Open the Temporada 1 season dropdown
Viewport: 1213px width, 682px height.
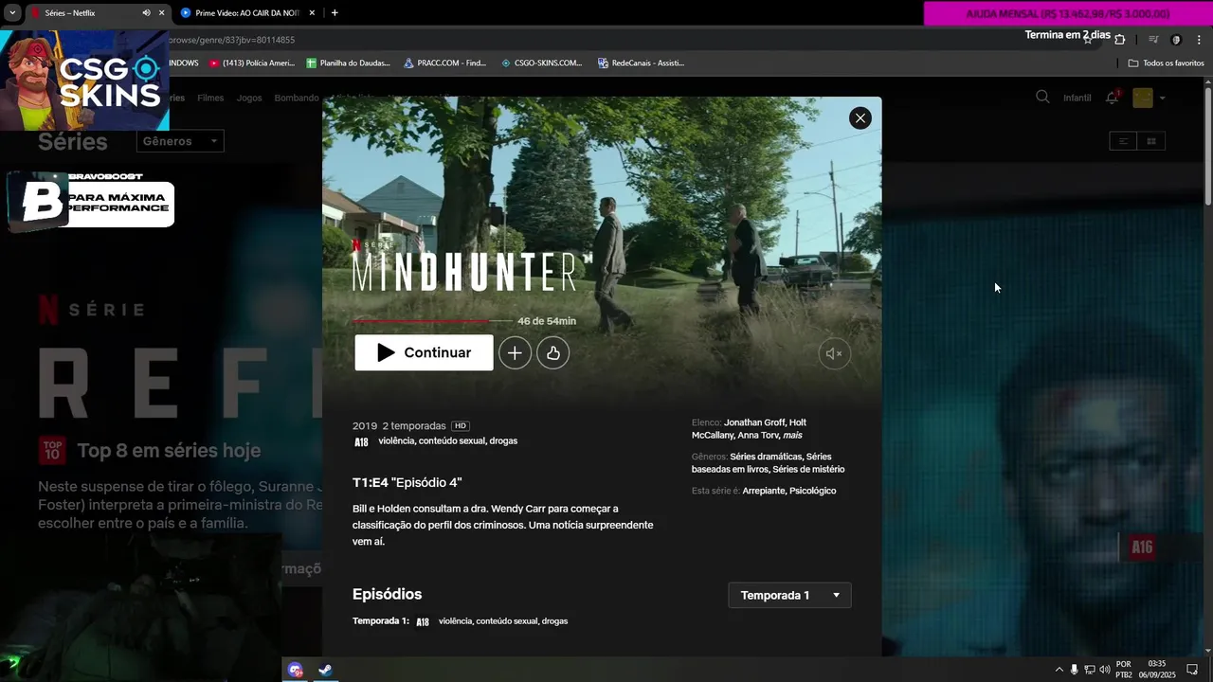tap(789, 595)
